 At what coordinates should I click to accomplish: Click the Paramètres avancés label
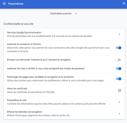61,14
